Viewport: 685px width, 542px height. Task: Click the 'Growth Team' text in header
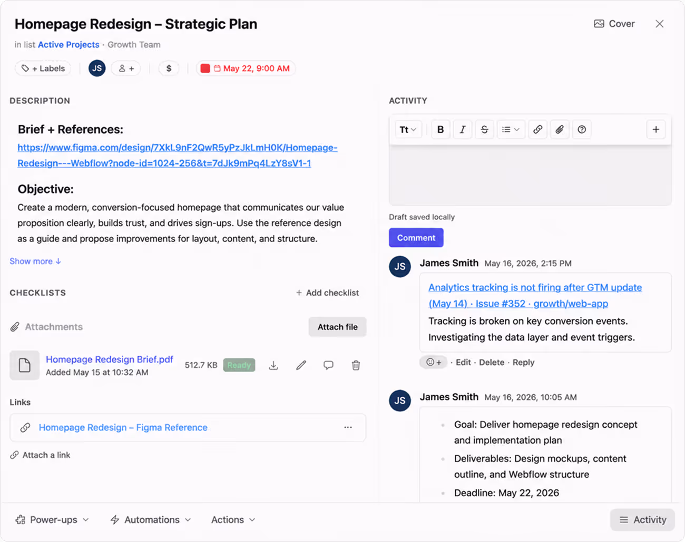pos(134,45)
